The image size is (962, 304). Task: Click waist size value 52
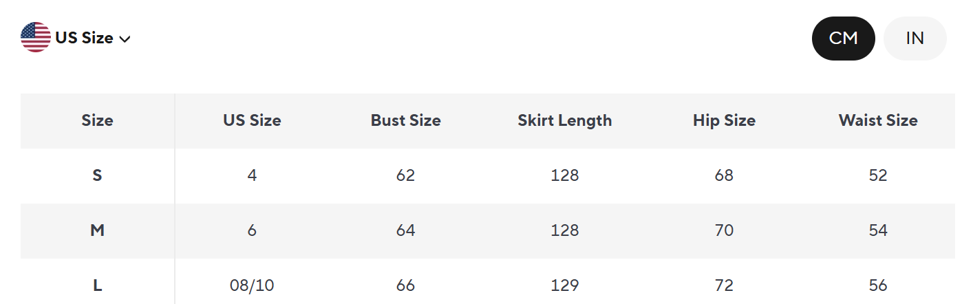877,175
